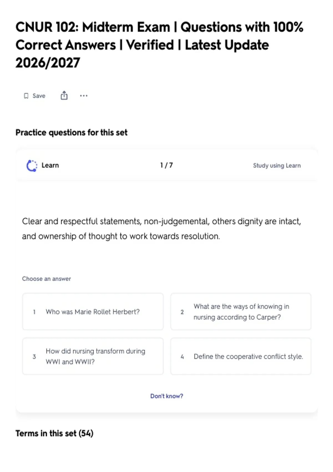This screenshot has width=333, height=472.
Task: Click answer number 2 badge
Action: click(182, 312)
